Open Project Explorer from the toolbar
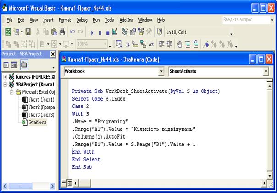The height and width of the screenshot is (193, 277). click(x=125, y=32)
